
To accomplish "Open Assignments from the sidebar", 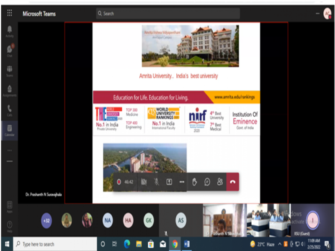I will tap(9, 90).
